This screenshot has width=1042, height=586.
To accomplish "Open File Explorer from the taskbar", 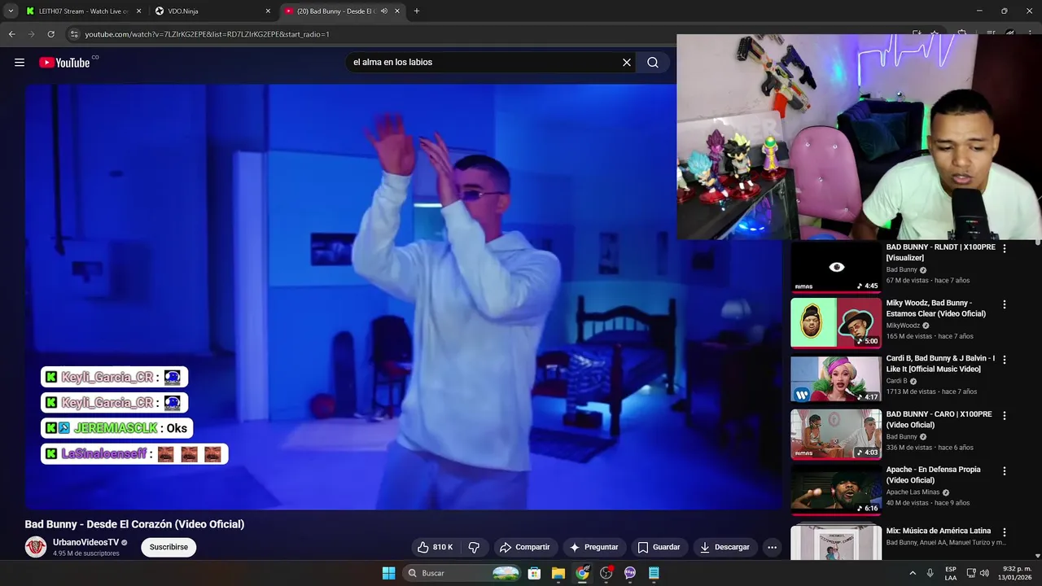I will tap(558, 573).
